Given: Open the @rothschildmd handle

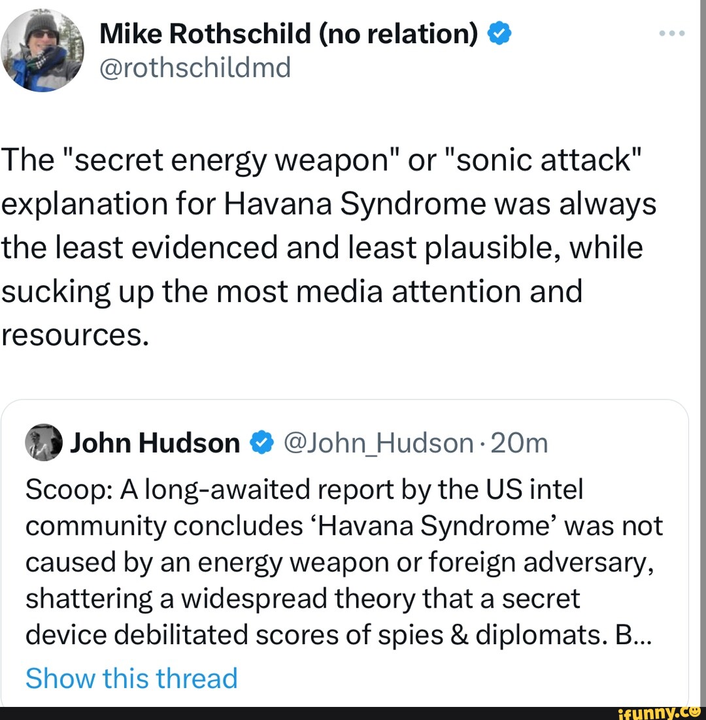Looking at the screenshot, I should (x=195, y=66).
